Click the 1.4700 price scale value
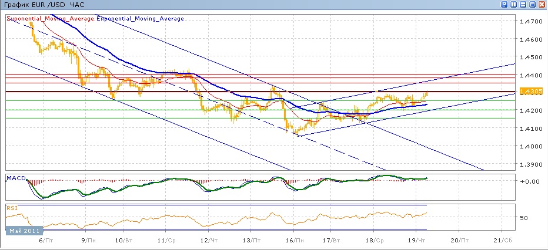 (530, 21)
